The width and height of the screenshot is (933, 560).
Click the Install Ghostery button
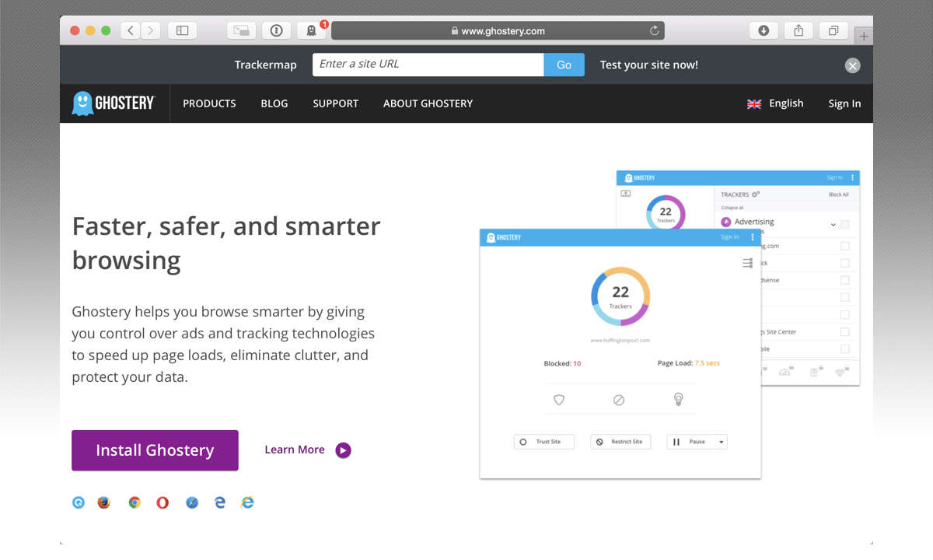(155, 450)
